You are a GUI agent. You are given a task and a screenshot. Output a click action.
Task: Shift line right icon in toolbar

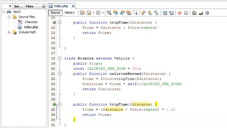171,13
